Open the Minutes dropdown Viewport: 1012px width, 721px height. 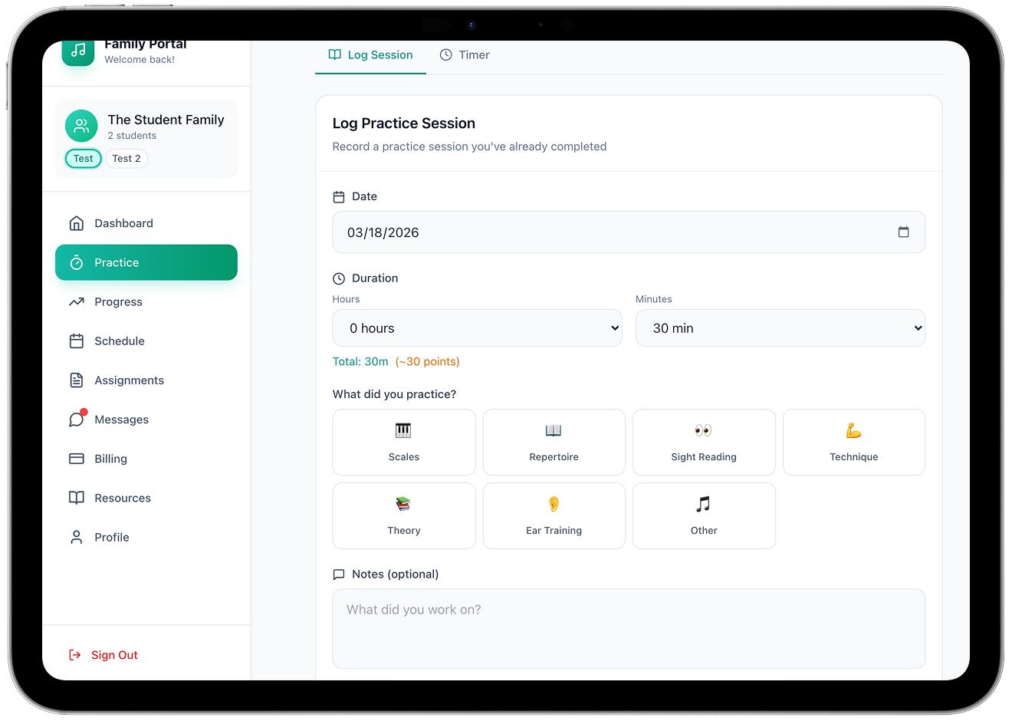(x=780, y=328)
